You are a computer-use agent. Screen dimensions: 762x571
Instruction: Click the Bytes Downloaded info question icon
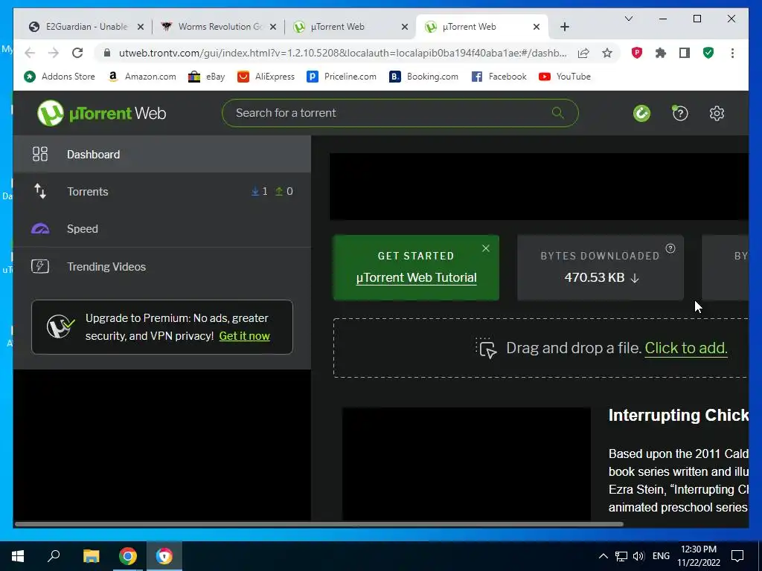pyautogui.click(x=670, y=248)
